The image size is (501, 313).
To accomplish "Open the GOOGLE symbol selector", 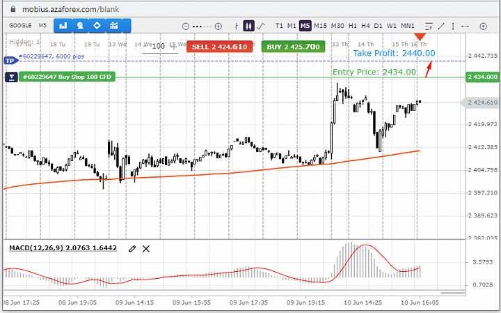I will tap(20, 26).
